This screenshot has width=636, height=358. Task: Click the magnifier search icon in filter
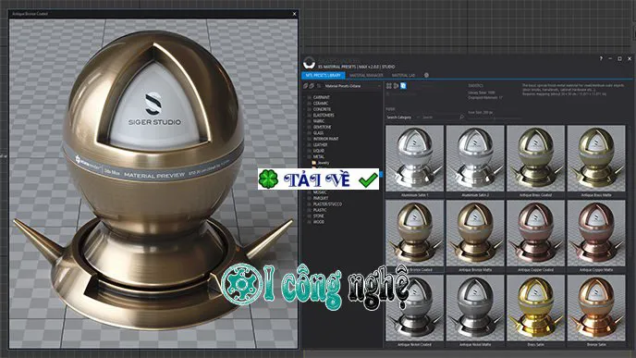pos(461,117)
